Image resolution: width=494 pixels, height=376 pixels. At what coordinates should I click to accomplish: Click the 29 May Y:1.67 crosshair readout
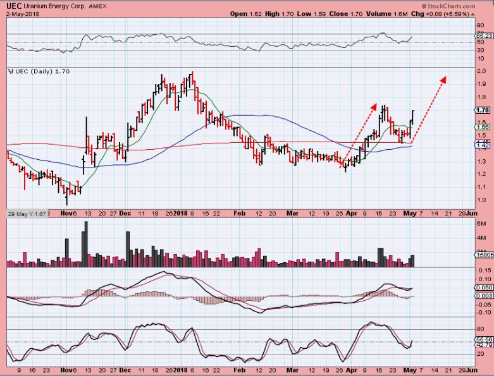27,214
